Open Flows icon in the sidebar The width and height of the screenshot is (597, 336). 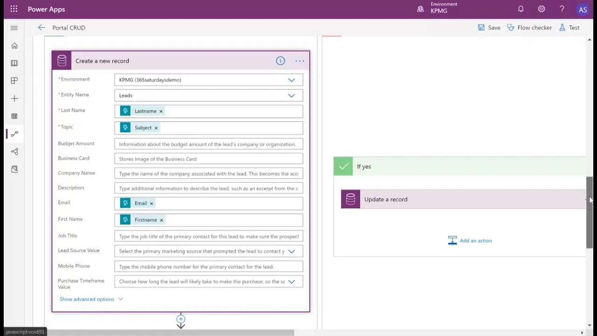pos(14,134)
